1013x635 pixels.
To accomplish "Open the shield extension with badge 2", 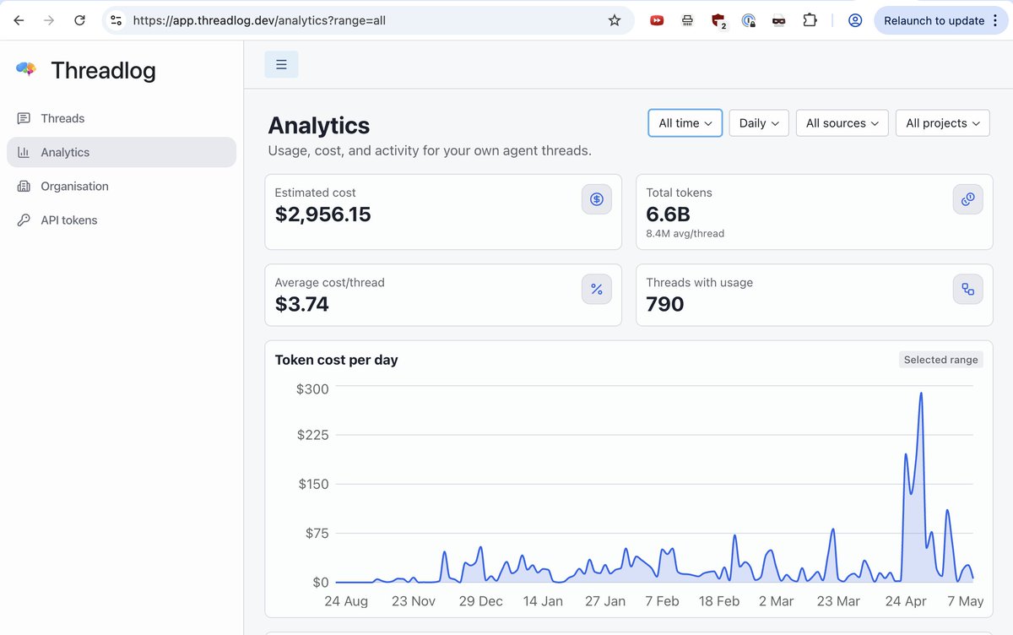I will click(x=718, y=21).
